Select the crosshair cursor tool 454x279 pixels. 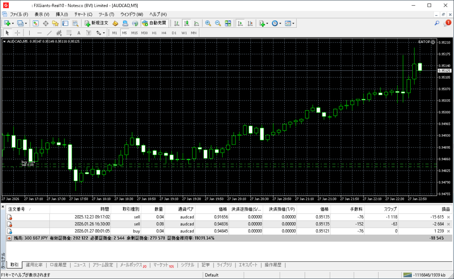point(17,33)
